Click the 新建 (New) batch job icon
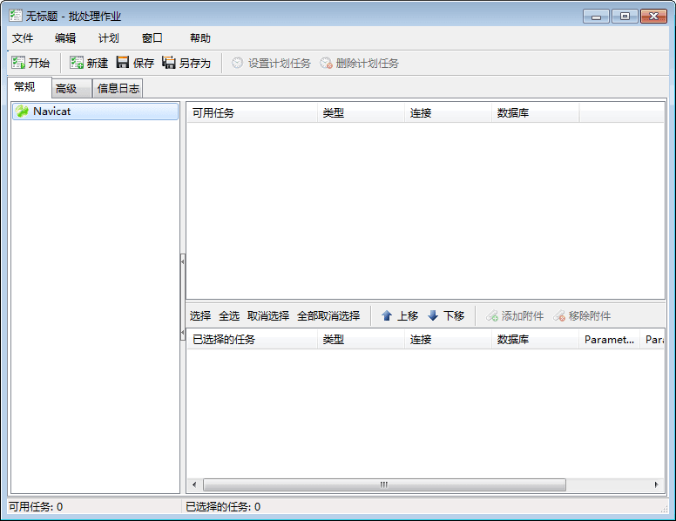The width and height of the screenshot is (676, 521). coord(77,63)
